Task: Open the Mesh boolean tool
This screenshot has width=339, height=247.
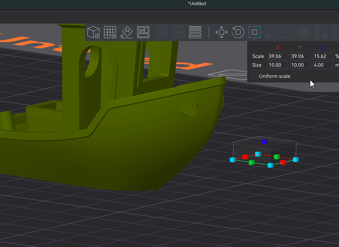Action: pos(305,32)
